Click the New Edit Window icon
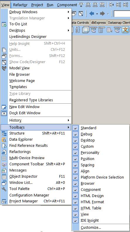Viewport: 130px width, 232px height. point(4,107)
